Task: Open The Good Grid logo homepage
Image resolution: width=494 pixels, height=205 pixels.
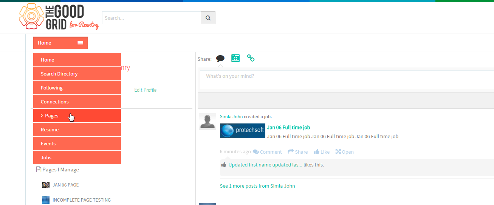Action: (59, 17)
